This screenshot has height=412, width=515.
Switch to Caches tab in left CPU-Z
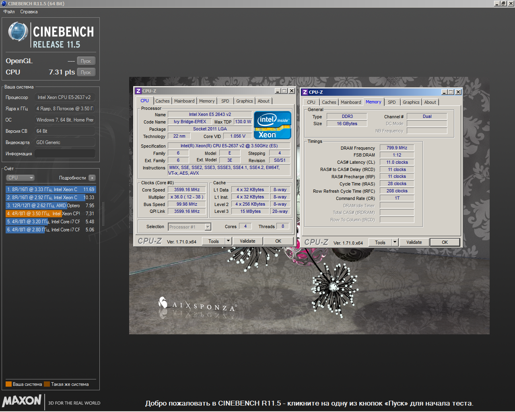coord(163,101)
